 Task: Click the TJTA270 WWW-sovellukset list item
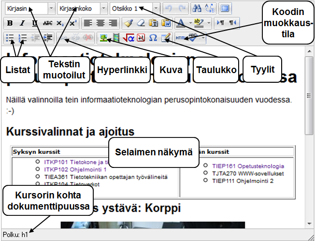[x=248, y=173]
